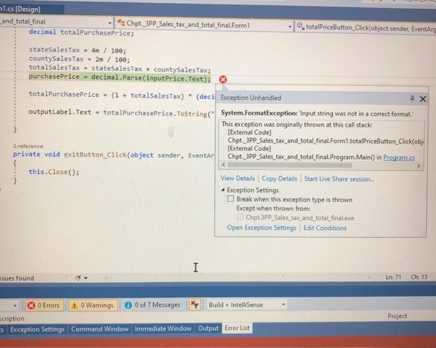
Task: Tick the Chpt.3PP_Sales_tax_and_total_final.exe checkbox
Action: 240,217
